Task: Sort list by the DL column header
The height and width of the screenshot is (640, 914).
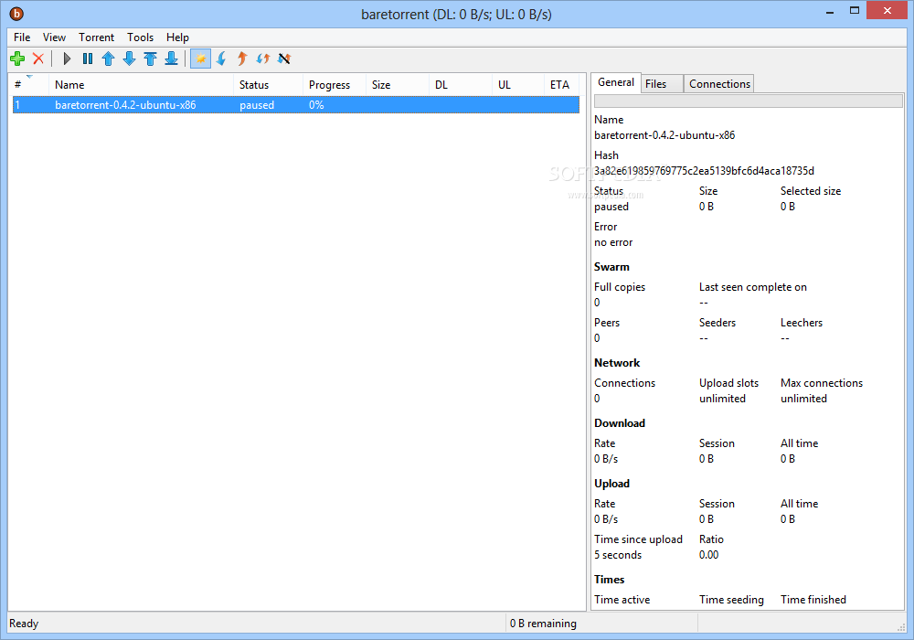Action: [x=461, y=84]
